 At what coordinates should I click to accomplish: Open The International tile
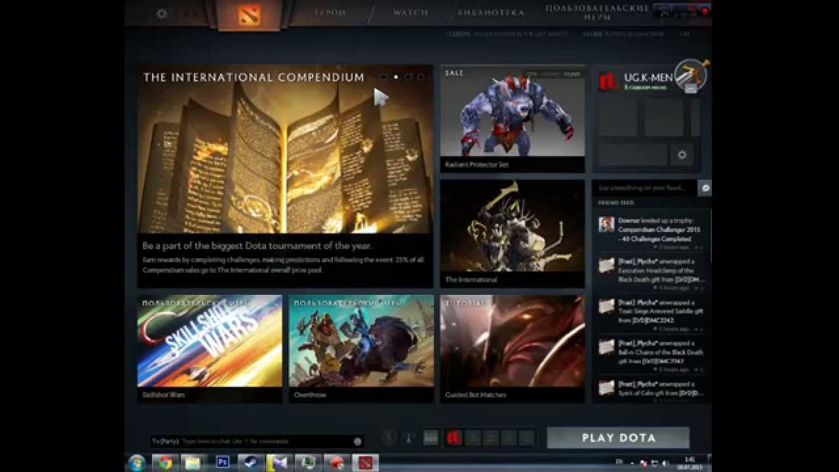[513, 233]
